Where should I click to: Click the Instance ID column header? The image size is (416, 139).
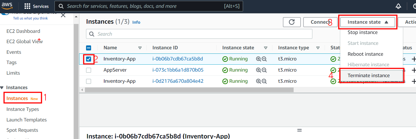(165, 48)
